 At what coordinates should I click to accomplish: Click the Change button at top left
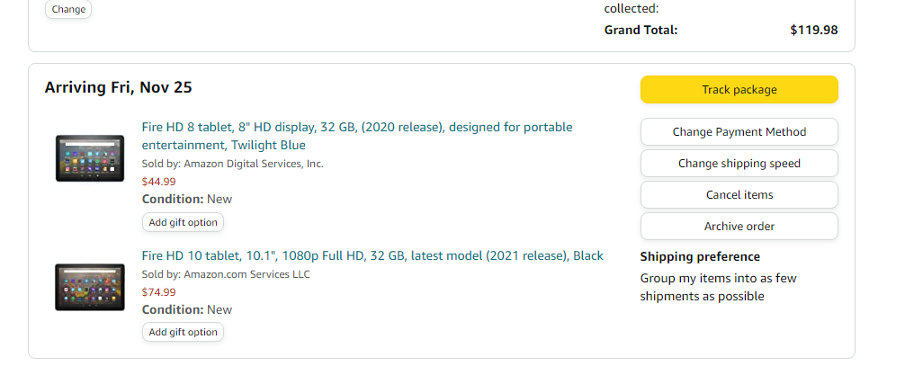click(x=68, y=9)
